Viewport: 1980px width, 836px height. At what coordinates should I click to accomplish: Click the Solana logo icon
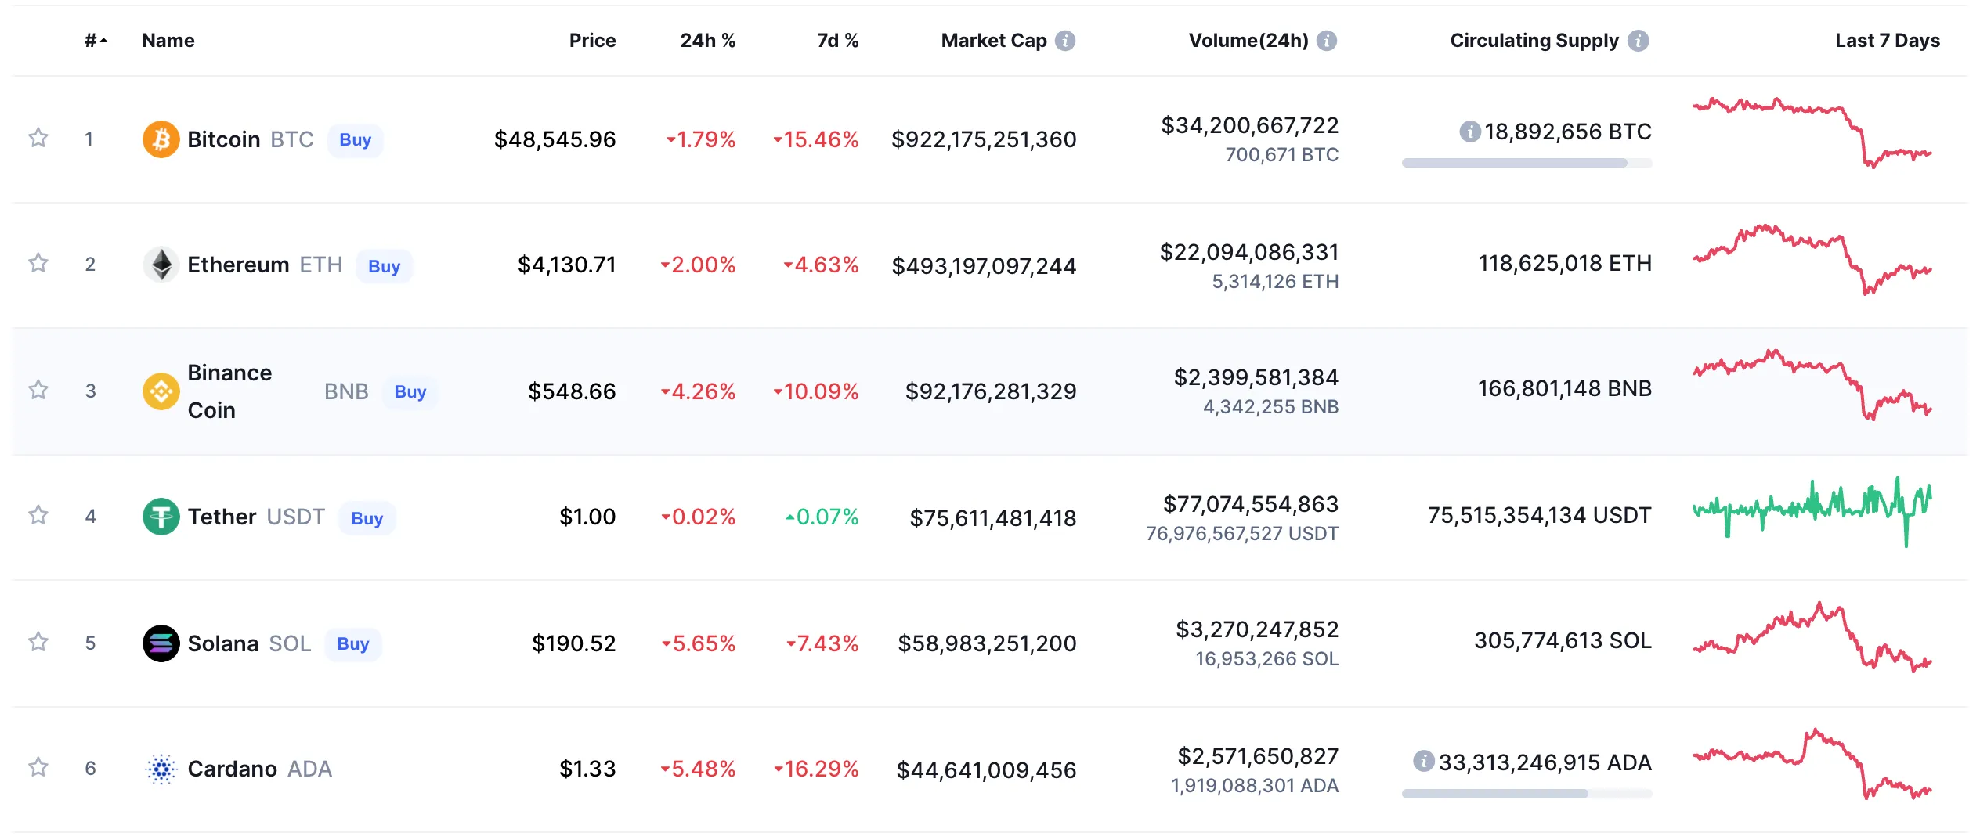coord(161,643)
